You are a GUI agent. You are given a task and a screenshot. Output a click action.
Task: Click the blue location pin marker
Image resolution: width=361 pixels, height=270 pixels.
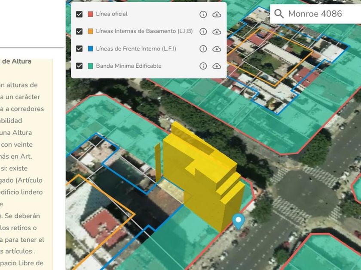(x=238, y=221)
